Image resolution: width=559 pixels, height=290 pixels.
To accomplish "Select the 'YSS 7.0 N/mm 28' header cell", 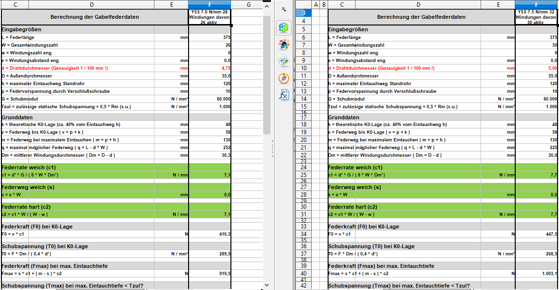I will click(210, 17).
